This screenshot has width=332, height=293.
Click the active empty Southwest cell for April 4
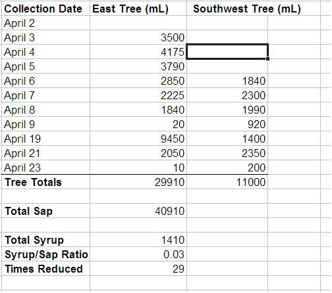click(x=227, y=52)
